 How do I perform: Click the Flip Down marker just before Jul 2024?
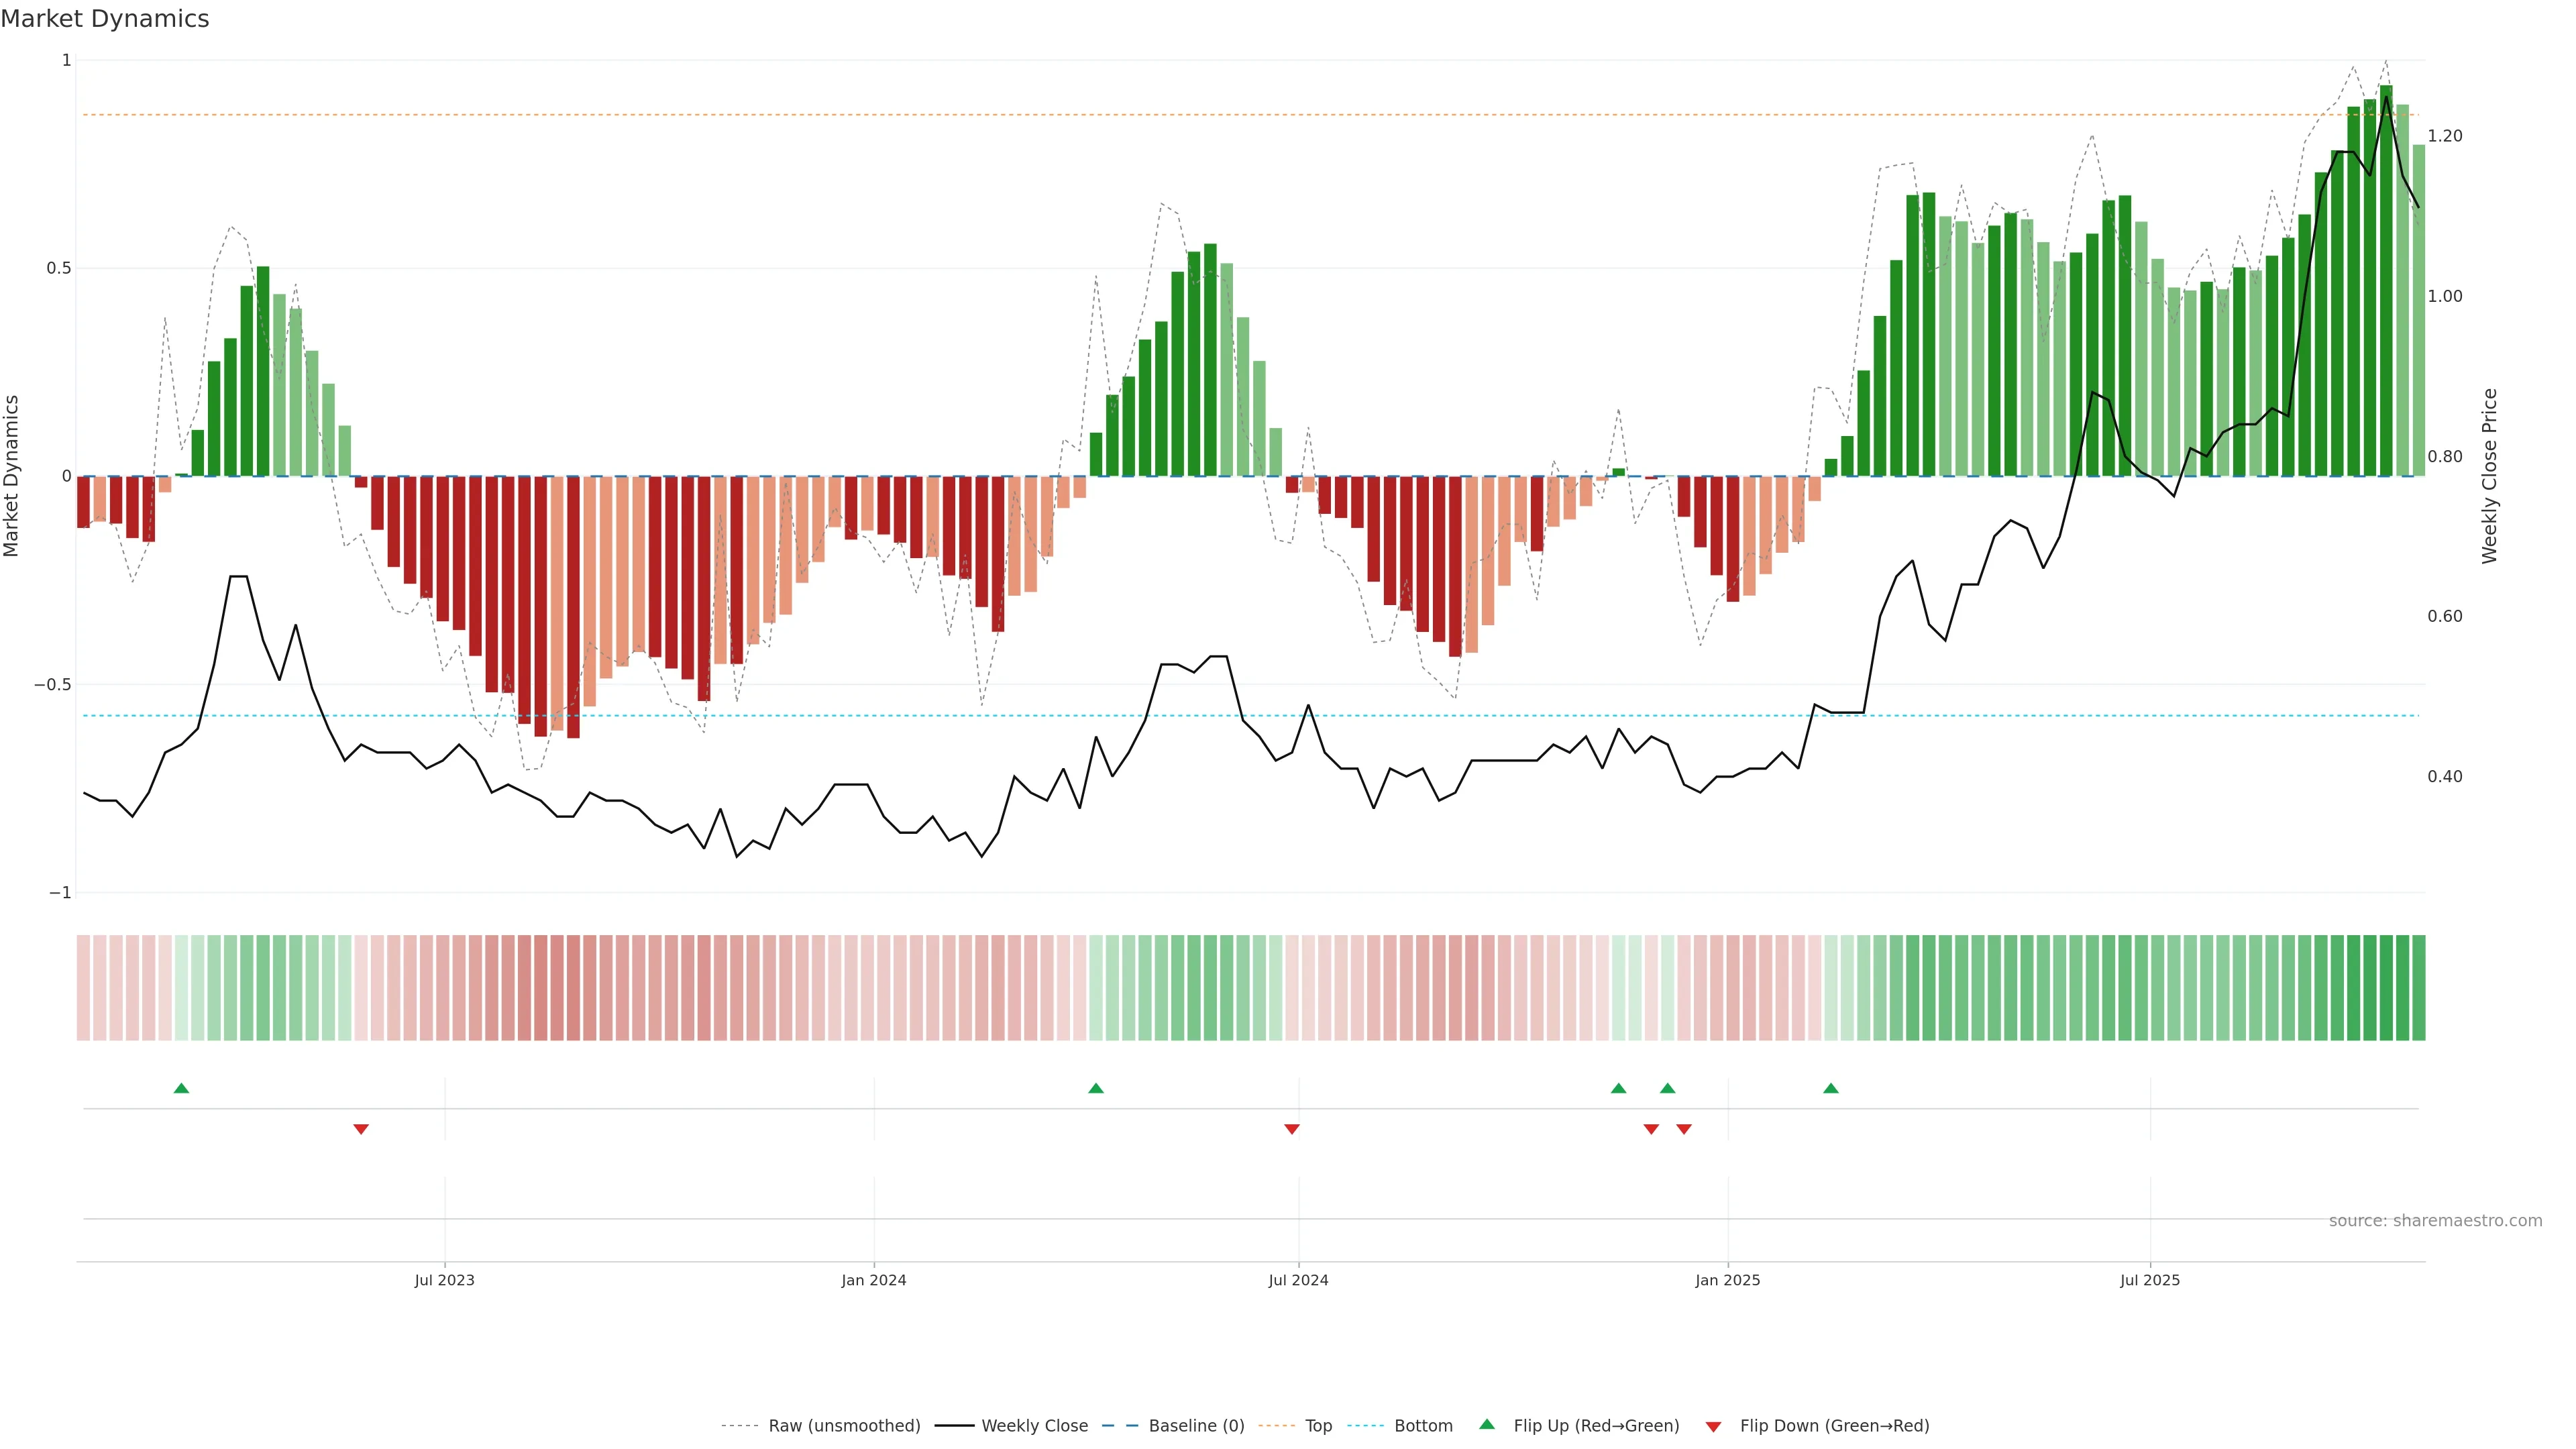coord(1292,1129)
